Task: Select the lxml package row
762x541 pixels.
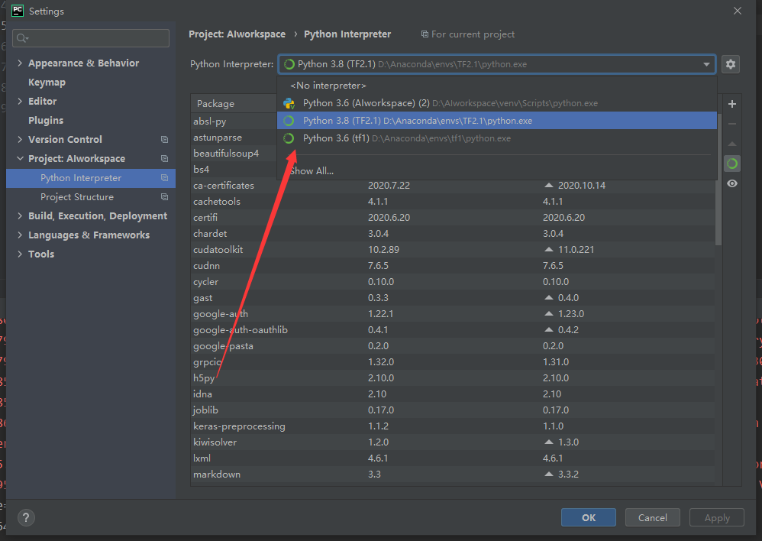Action: pyautogui.click(x=453, y=458)
